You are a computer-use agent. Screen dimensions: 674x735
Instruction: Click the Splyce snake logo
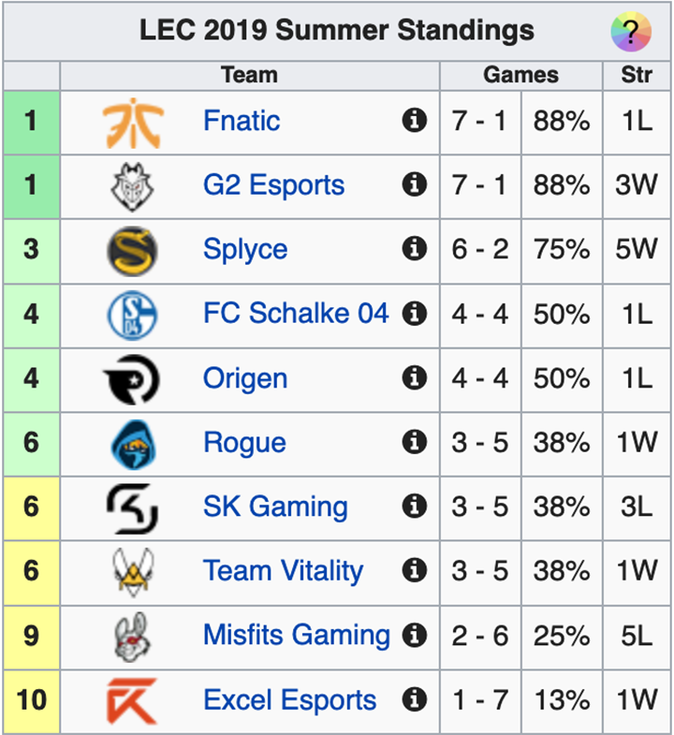pyautogui.click(x=132, y=251)
